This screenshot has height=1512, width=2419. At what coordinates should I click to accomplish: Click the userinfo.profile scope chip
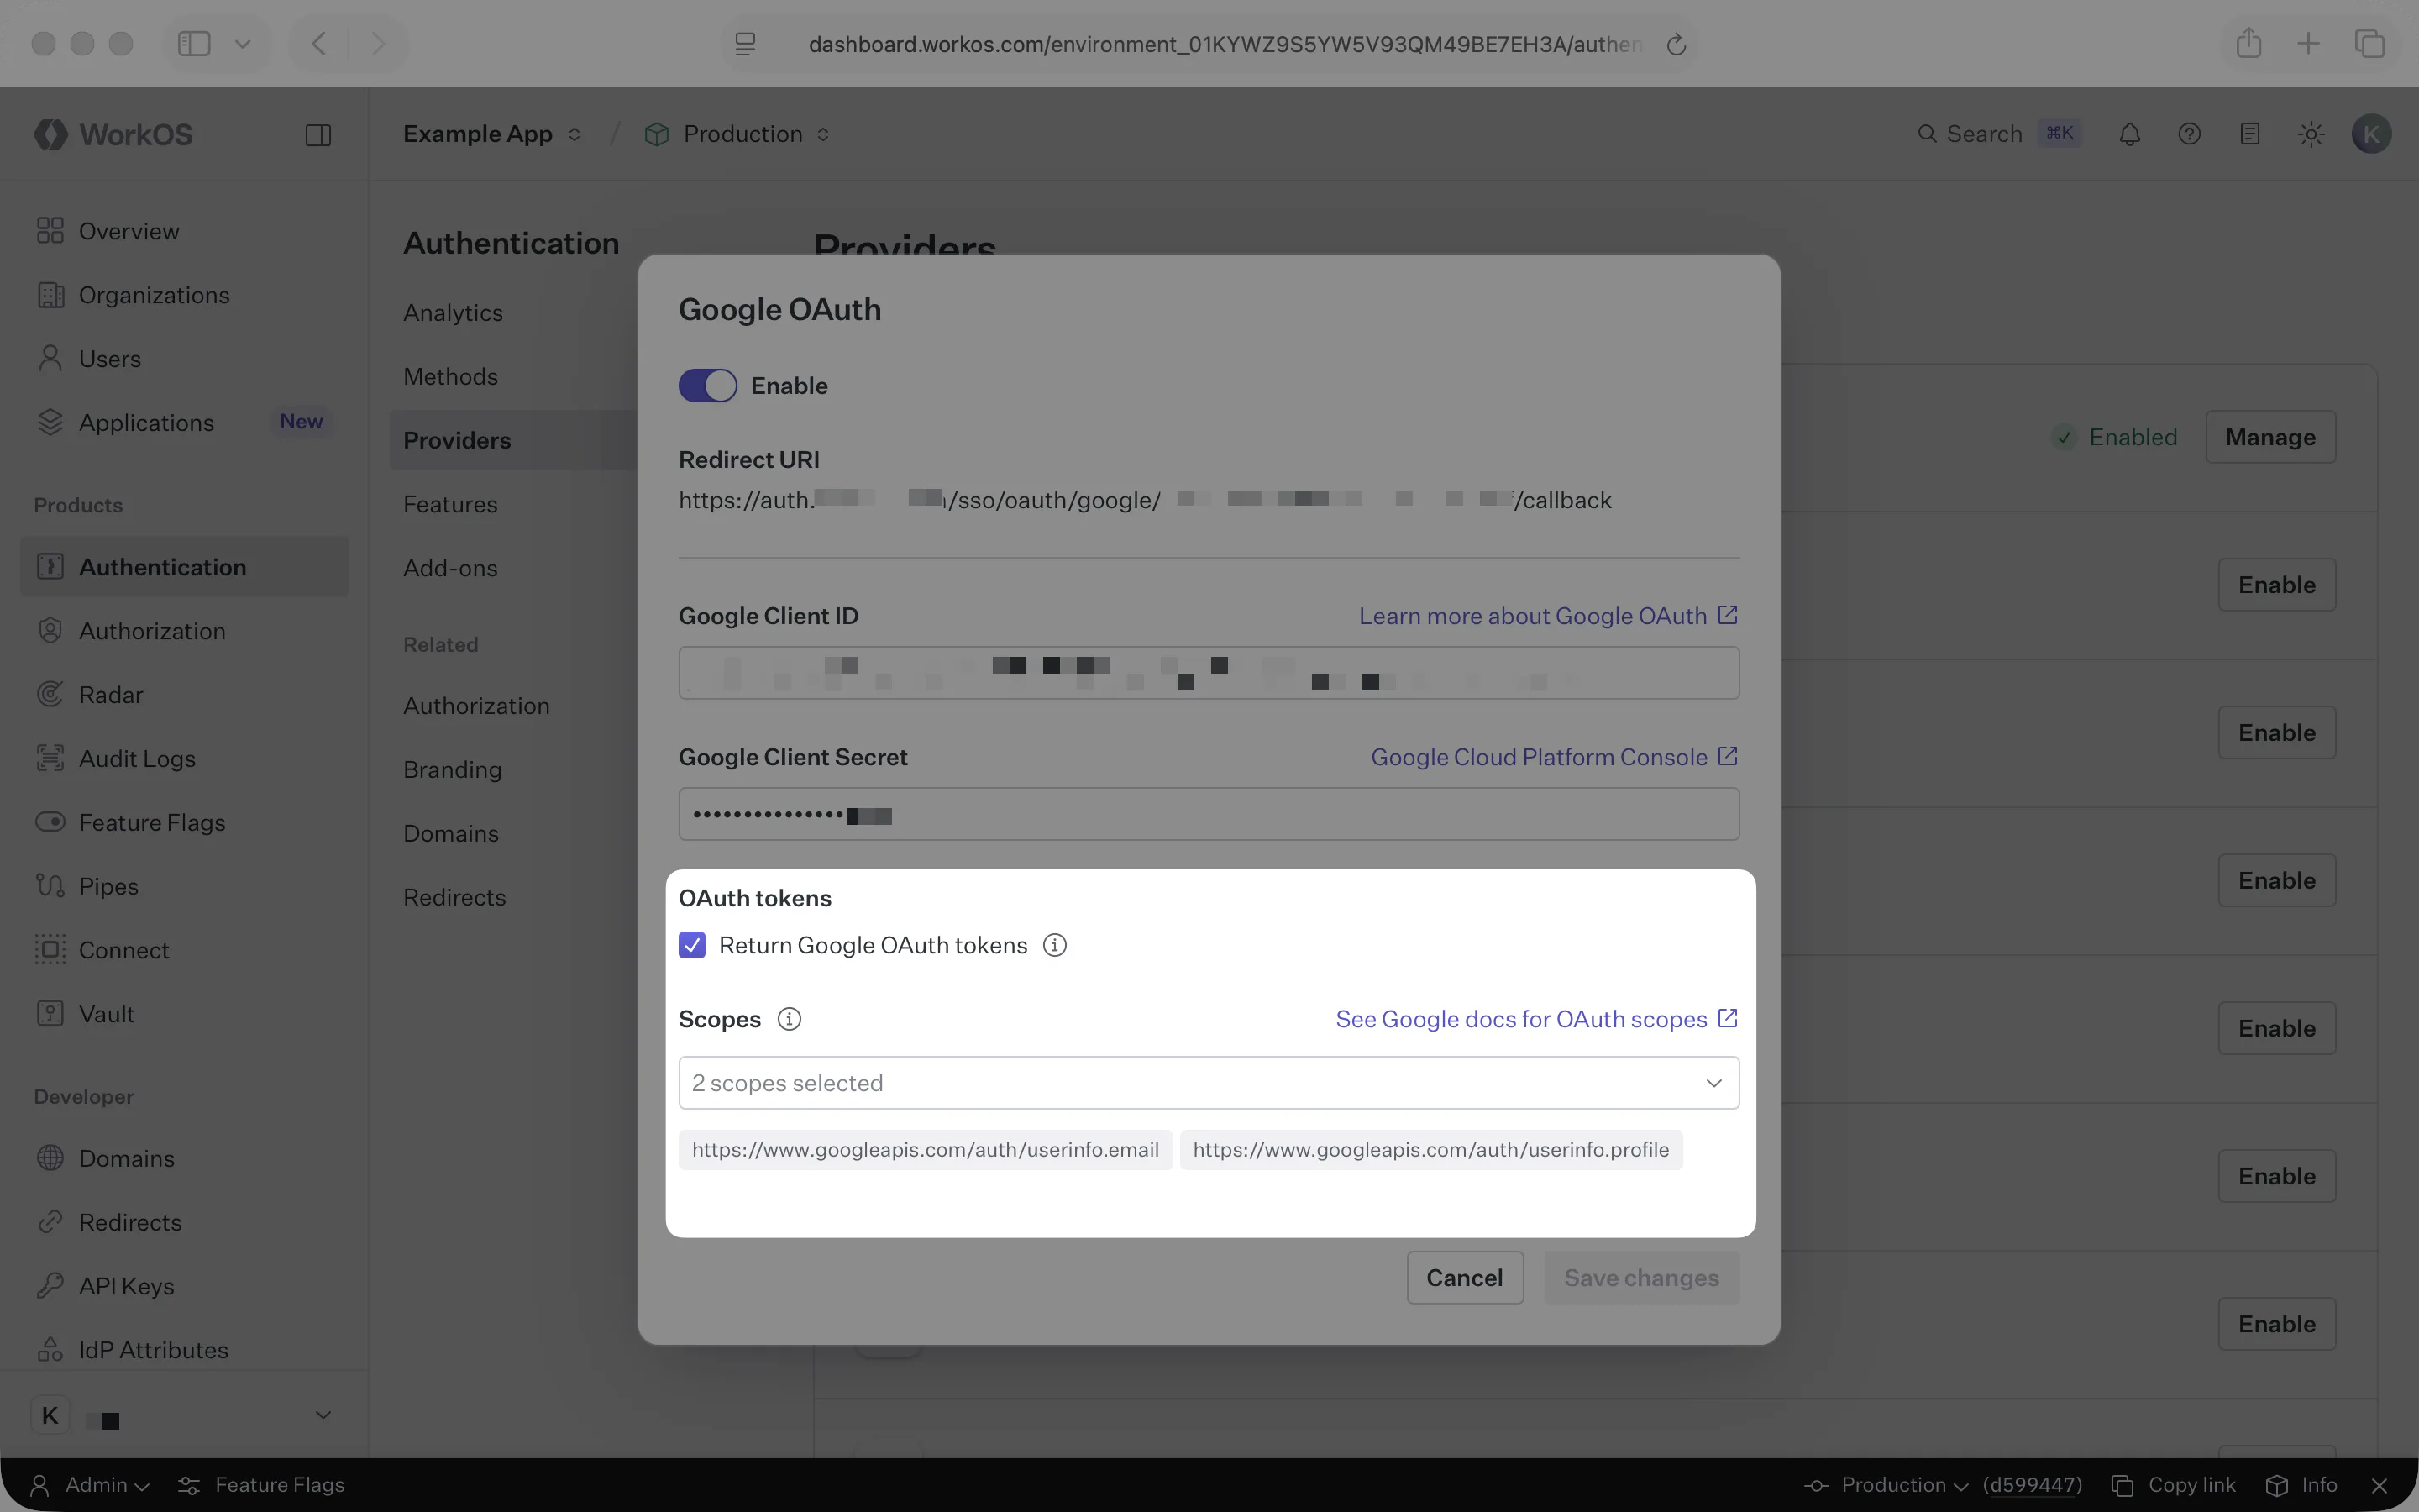pyautogui.click(x=1430, y=1150)
